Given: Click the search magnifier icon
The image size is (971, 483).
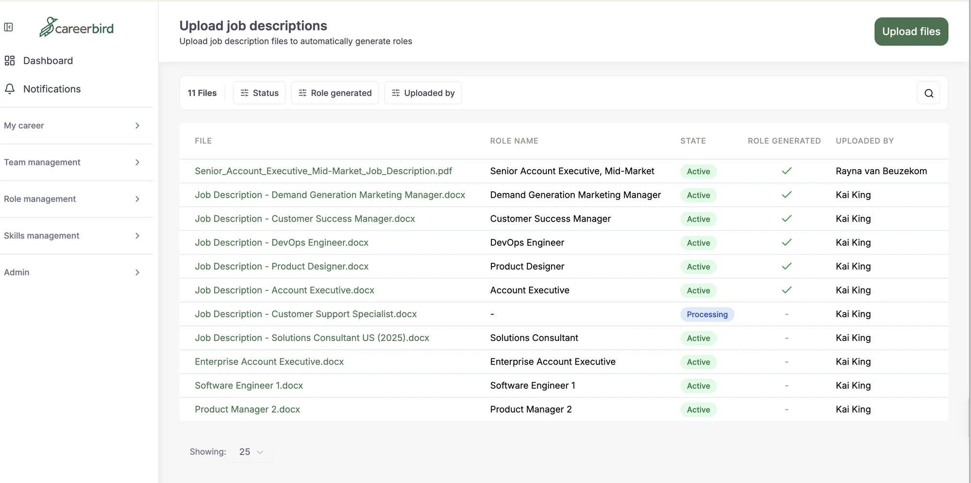Looking at the screenshot, I should click(x=928, y=93).
